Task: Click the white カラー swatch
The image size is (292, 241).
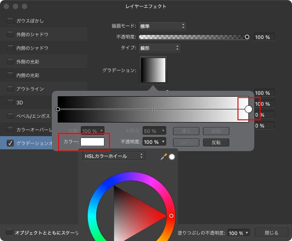Action: click(92, 142)
